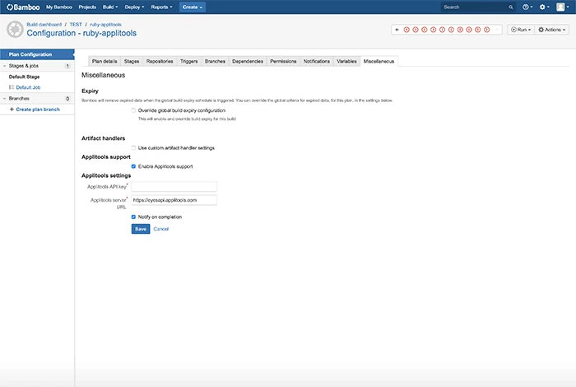Switch to the Branches tab

point(215,62)
